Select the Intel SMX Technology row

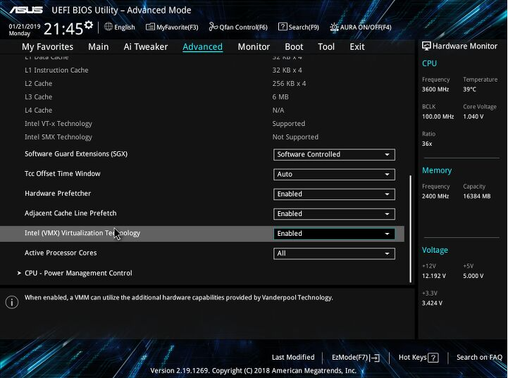(x=202, y=137)
